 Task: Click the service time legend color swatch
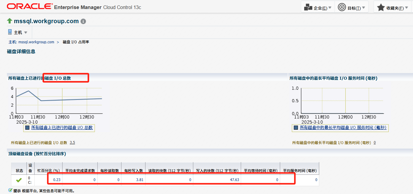296,128
